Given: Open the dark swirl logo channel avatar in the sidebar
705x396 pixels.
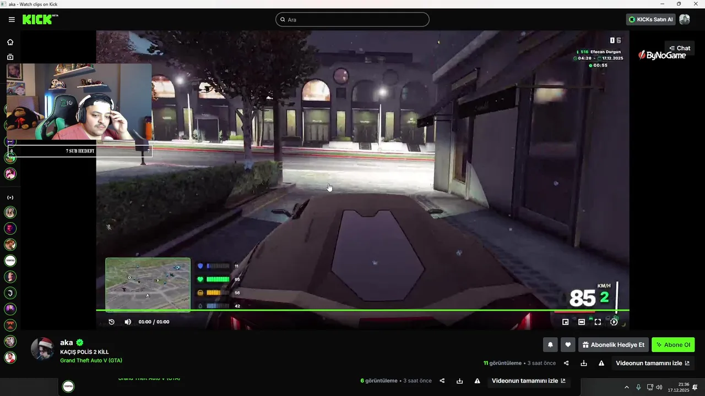Looking at the screenshot, I should coord(10,293).
